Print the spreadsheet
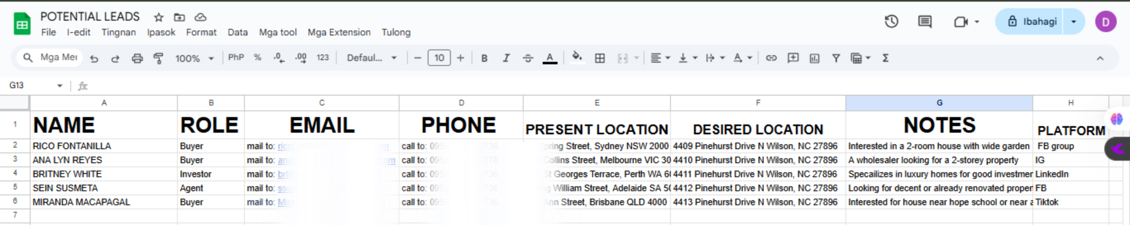 point(137,58)
